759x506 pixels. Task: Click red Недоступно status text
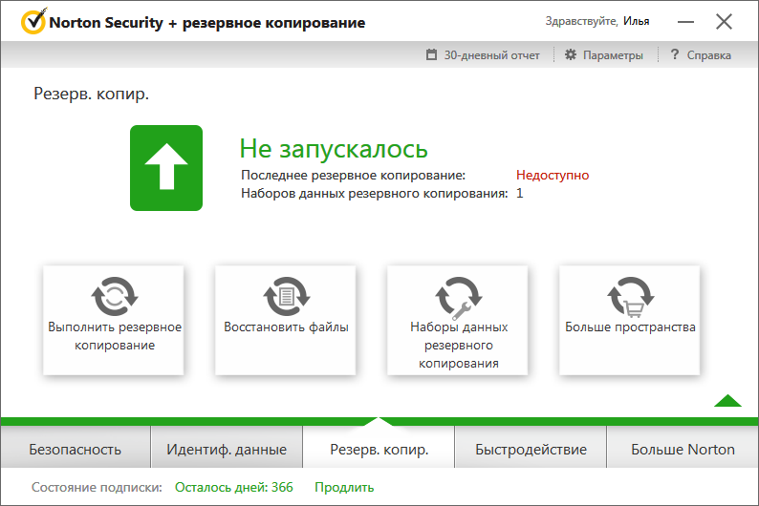point(553,175)
